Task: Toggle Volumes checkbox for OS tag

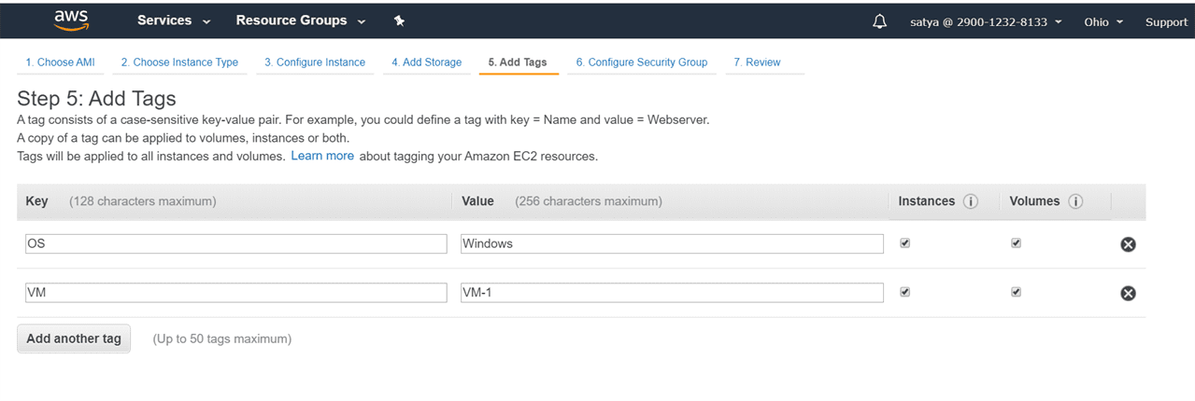Action: pos(1016,243)
